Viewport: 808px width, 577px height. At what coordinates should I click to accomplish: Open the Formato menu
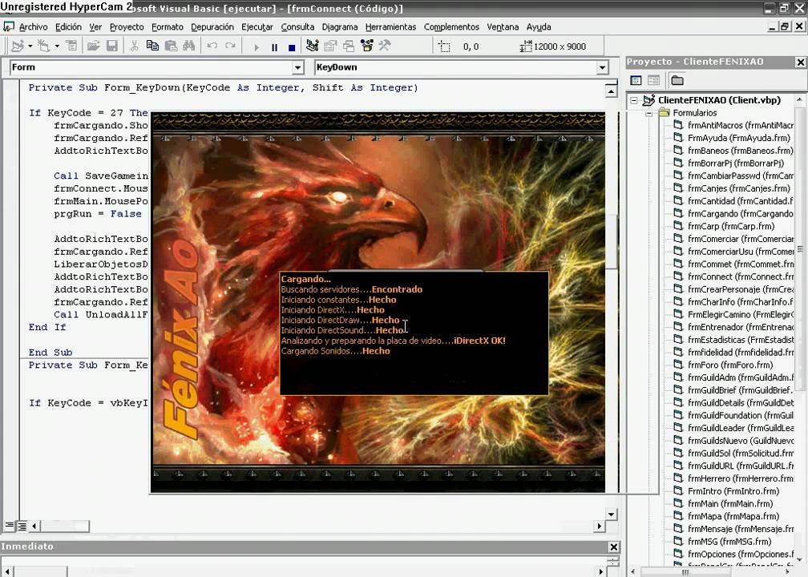click(168, 26)
